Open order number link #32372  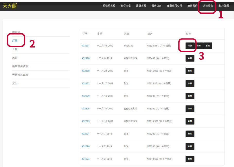tap(86, 83)
